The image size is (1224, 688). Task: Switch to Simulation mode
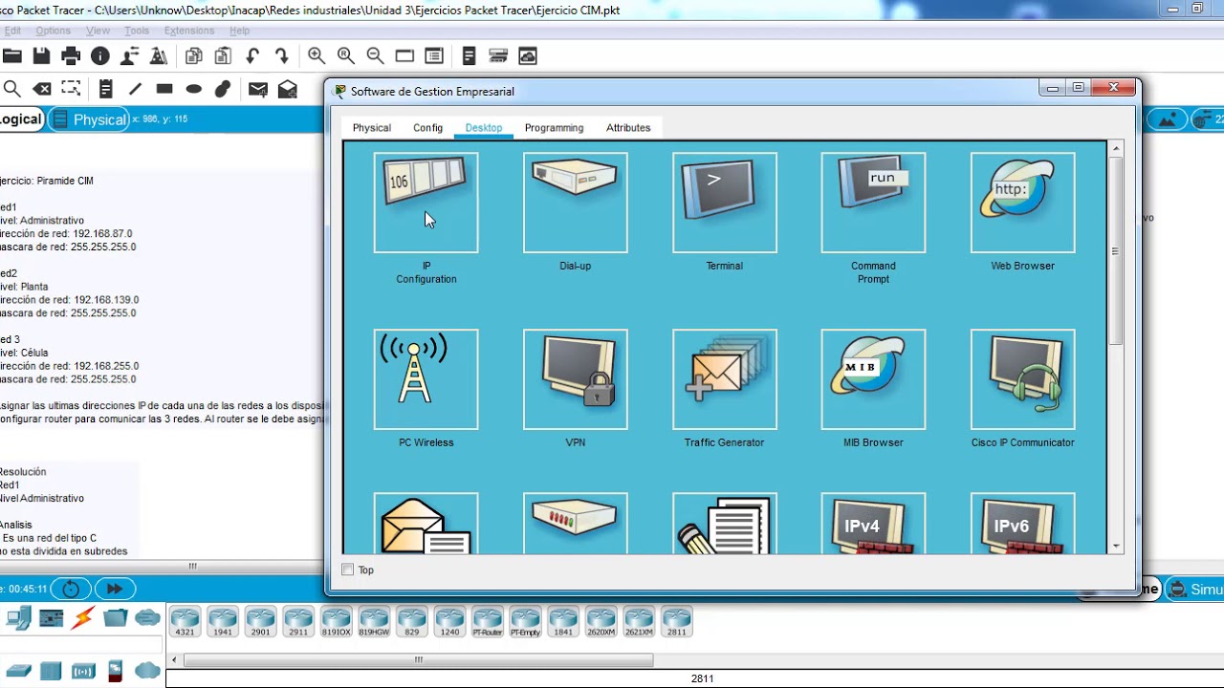(1195, 590)
